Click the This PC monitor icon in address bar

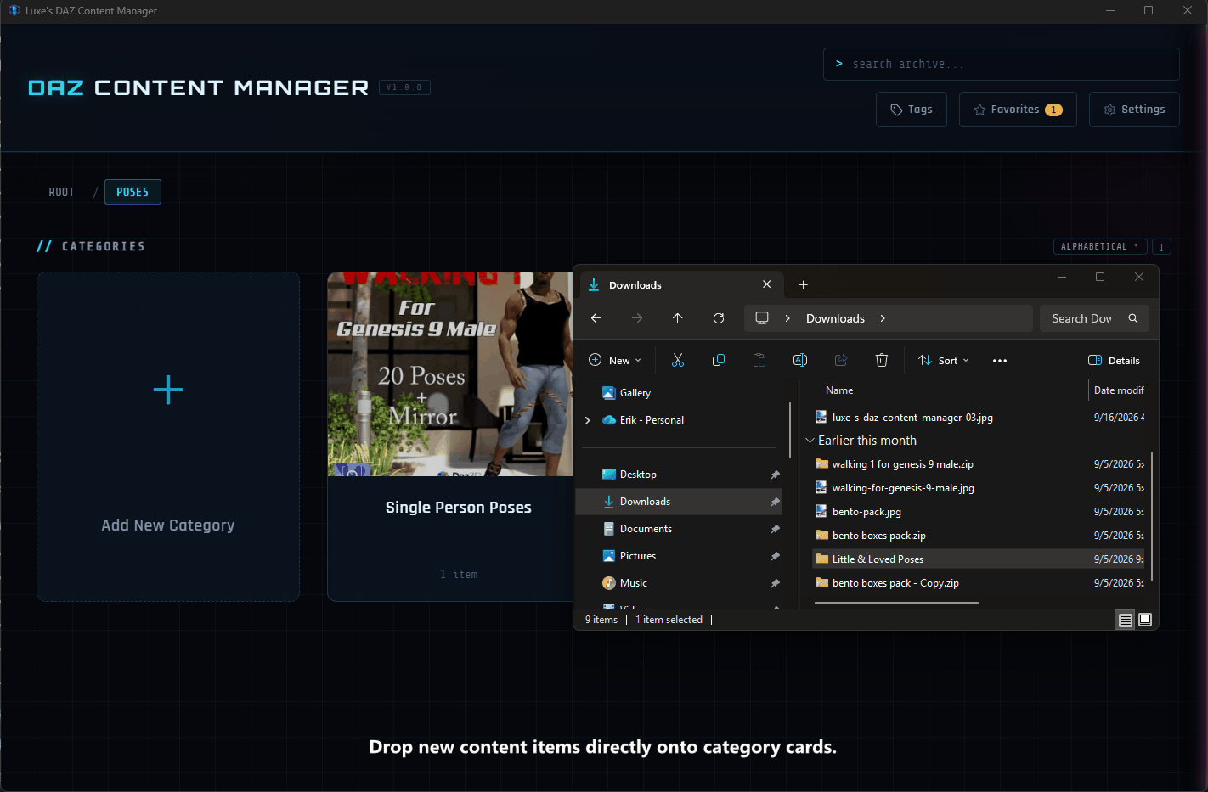[x=762, y=318]
